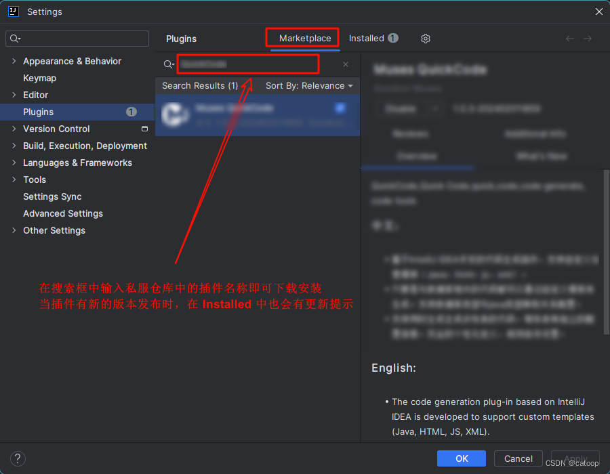The height and width of the screenshot is (474, 610).
Task: Click the OK button
Action: [x=462, y=458]
